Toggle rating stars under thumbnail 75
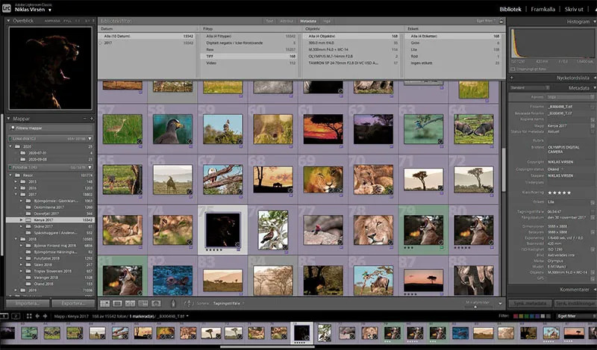Viewport: 597px width, 350px height. coord(213,250)
